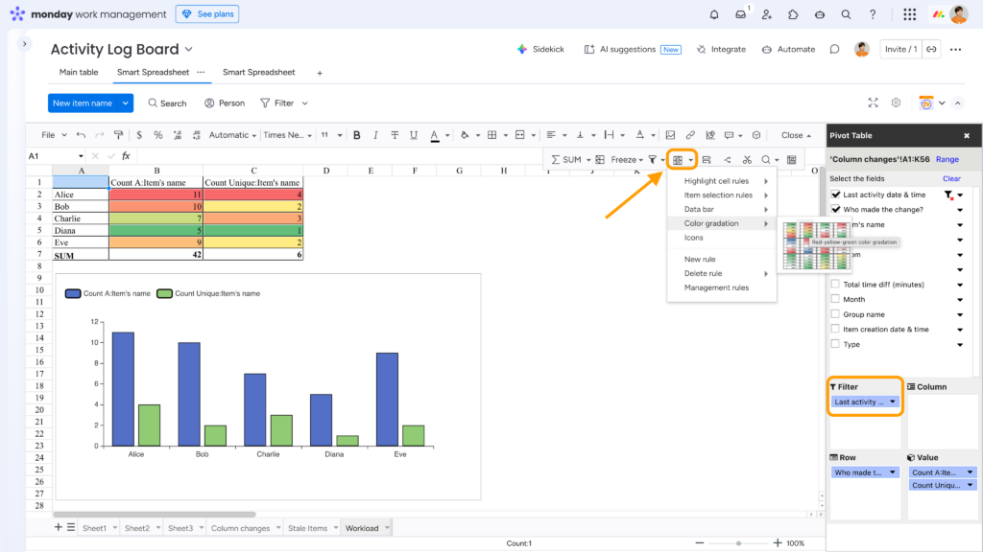Select Icons menu entry

click(x=722, y=238)
